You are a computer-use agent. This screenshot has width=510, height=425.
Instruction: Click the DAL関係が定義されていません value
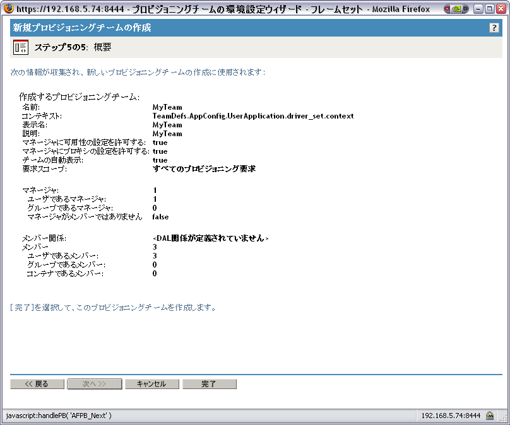click(210, 238)
